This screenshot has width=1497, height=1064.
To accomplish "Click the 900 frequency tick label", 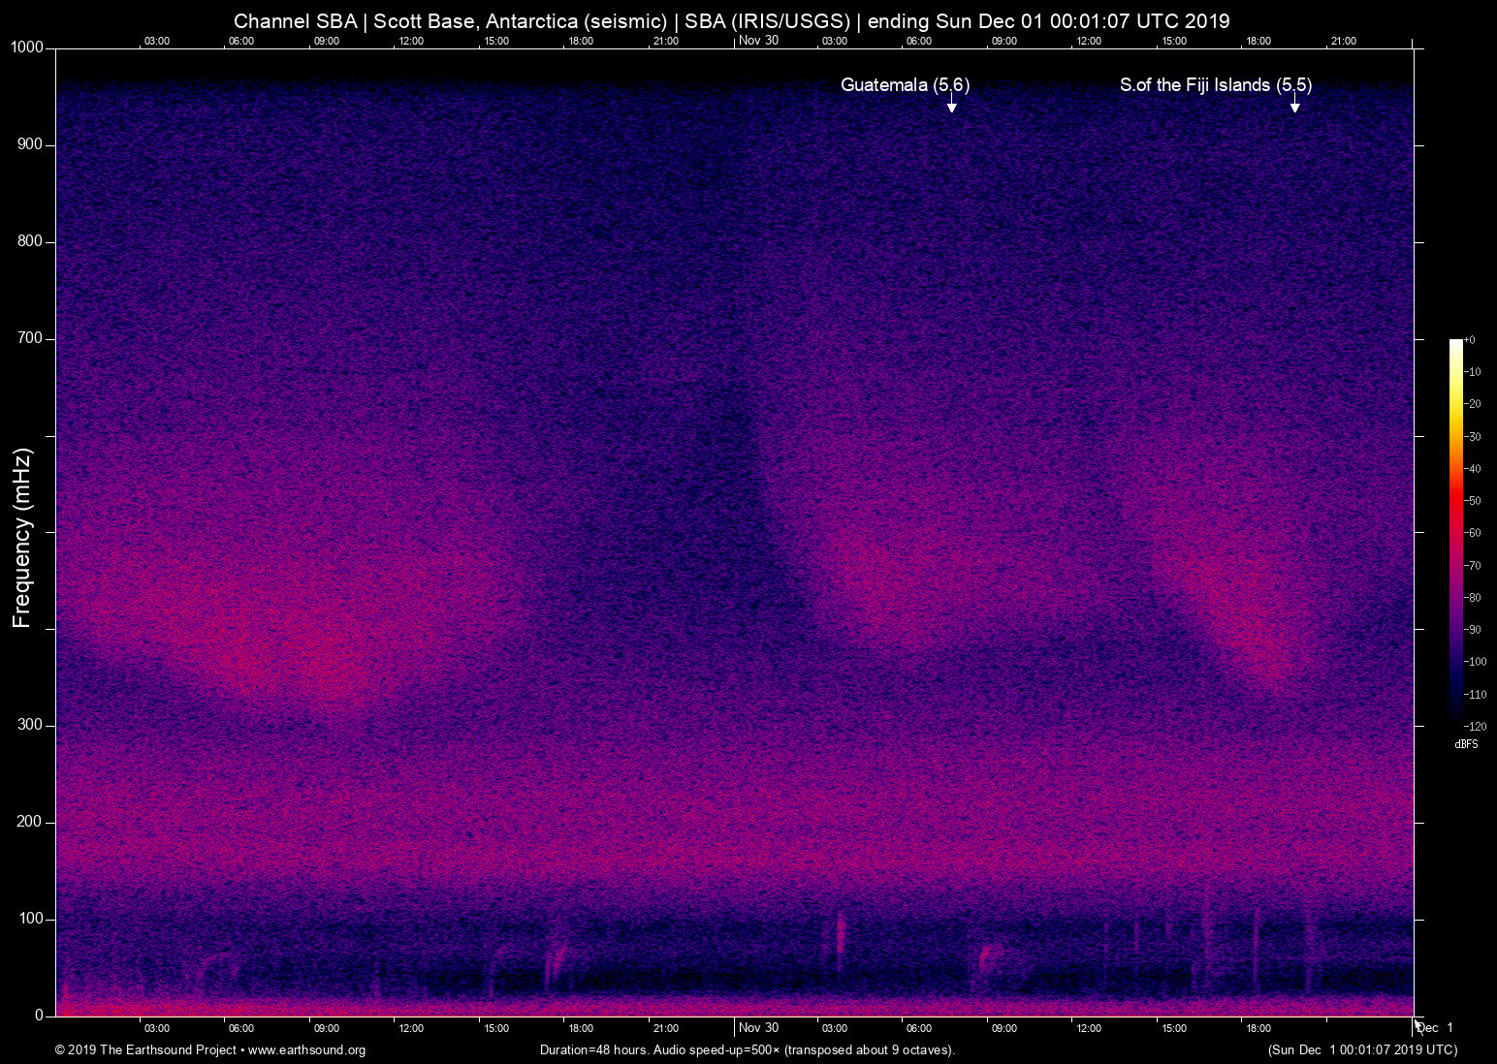I will point(30,144).
